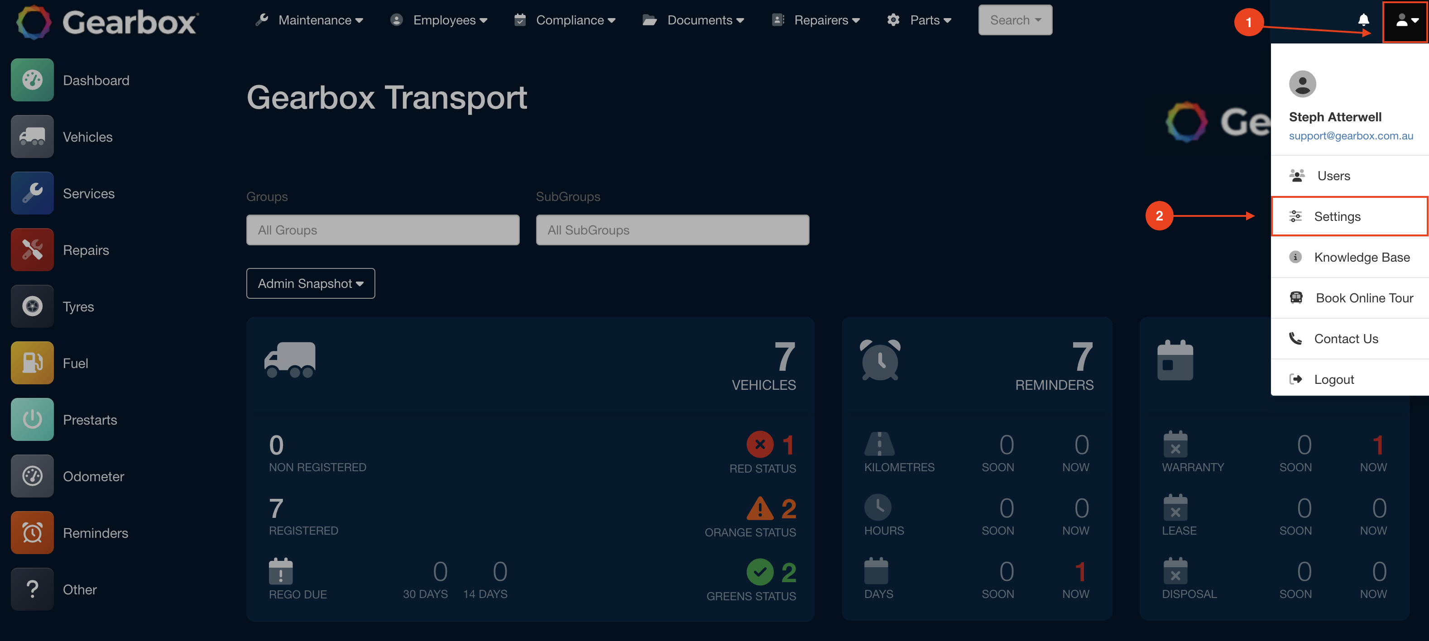Screen dimensions: 1429x641
Task: Click the Orange Status count 2
Action: pos(788,508)
